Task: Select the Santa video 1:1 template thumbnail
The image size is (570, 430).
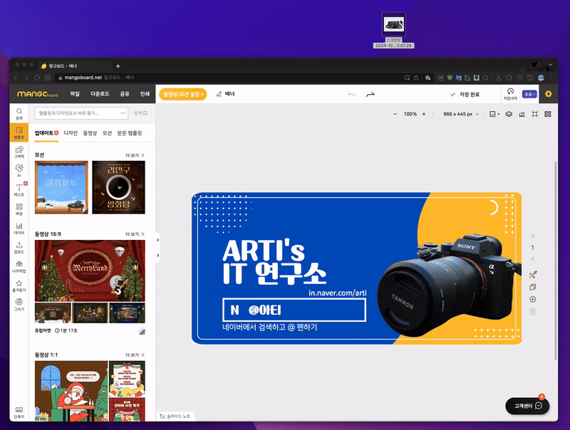Action: pyautogui.click(x=71, y=391)
